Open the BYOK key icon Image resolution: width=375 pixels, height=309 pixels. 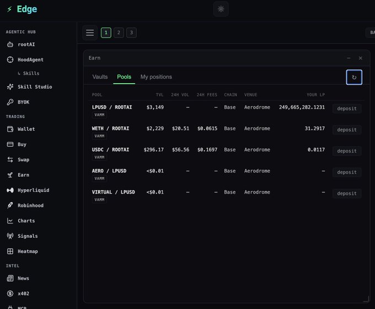click(10, 102)
